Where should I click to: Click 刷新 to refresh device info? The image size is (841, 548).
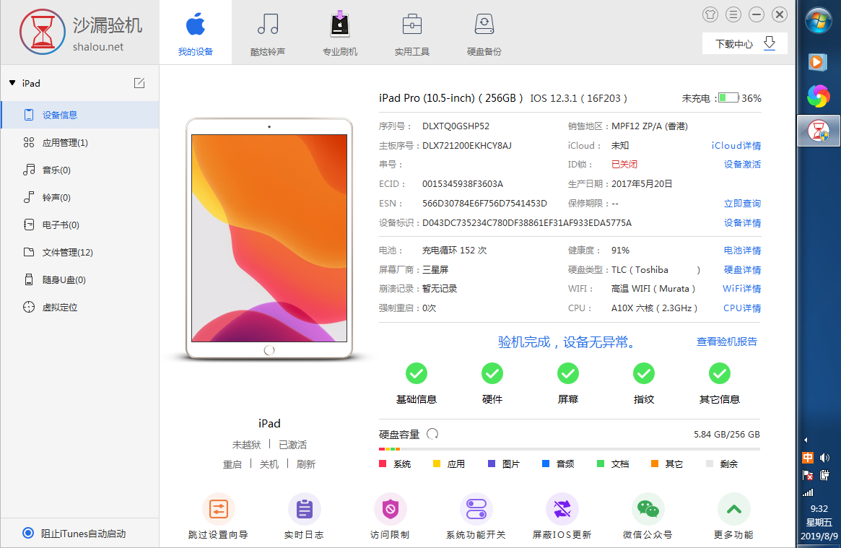tap(306, 464)
